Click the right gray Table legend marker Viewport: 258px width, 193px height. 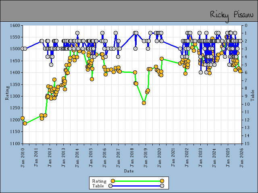(162, 186)
